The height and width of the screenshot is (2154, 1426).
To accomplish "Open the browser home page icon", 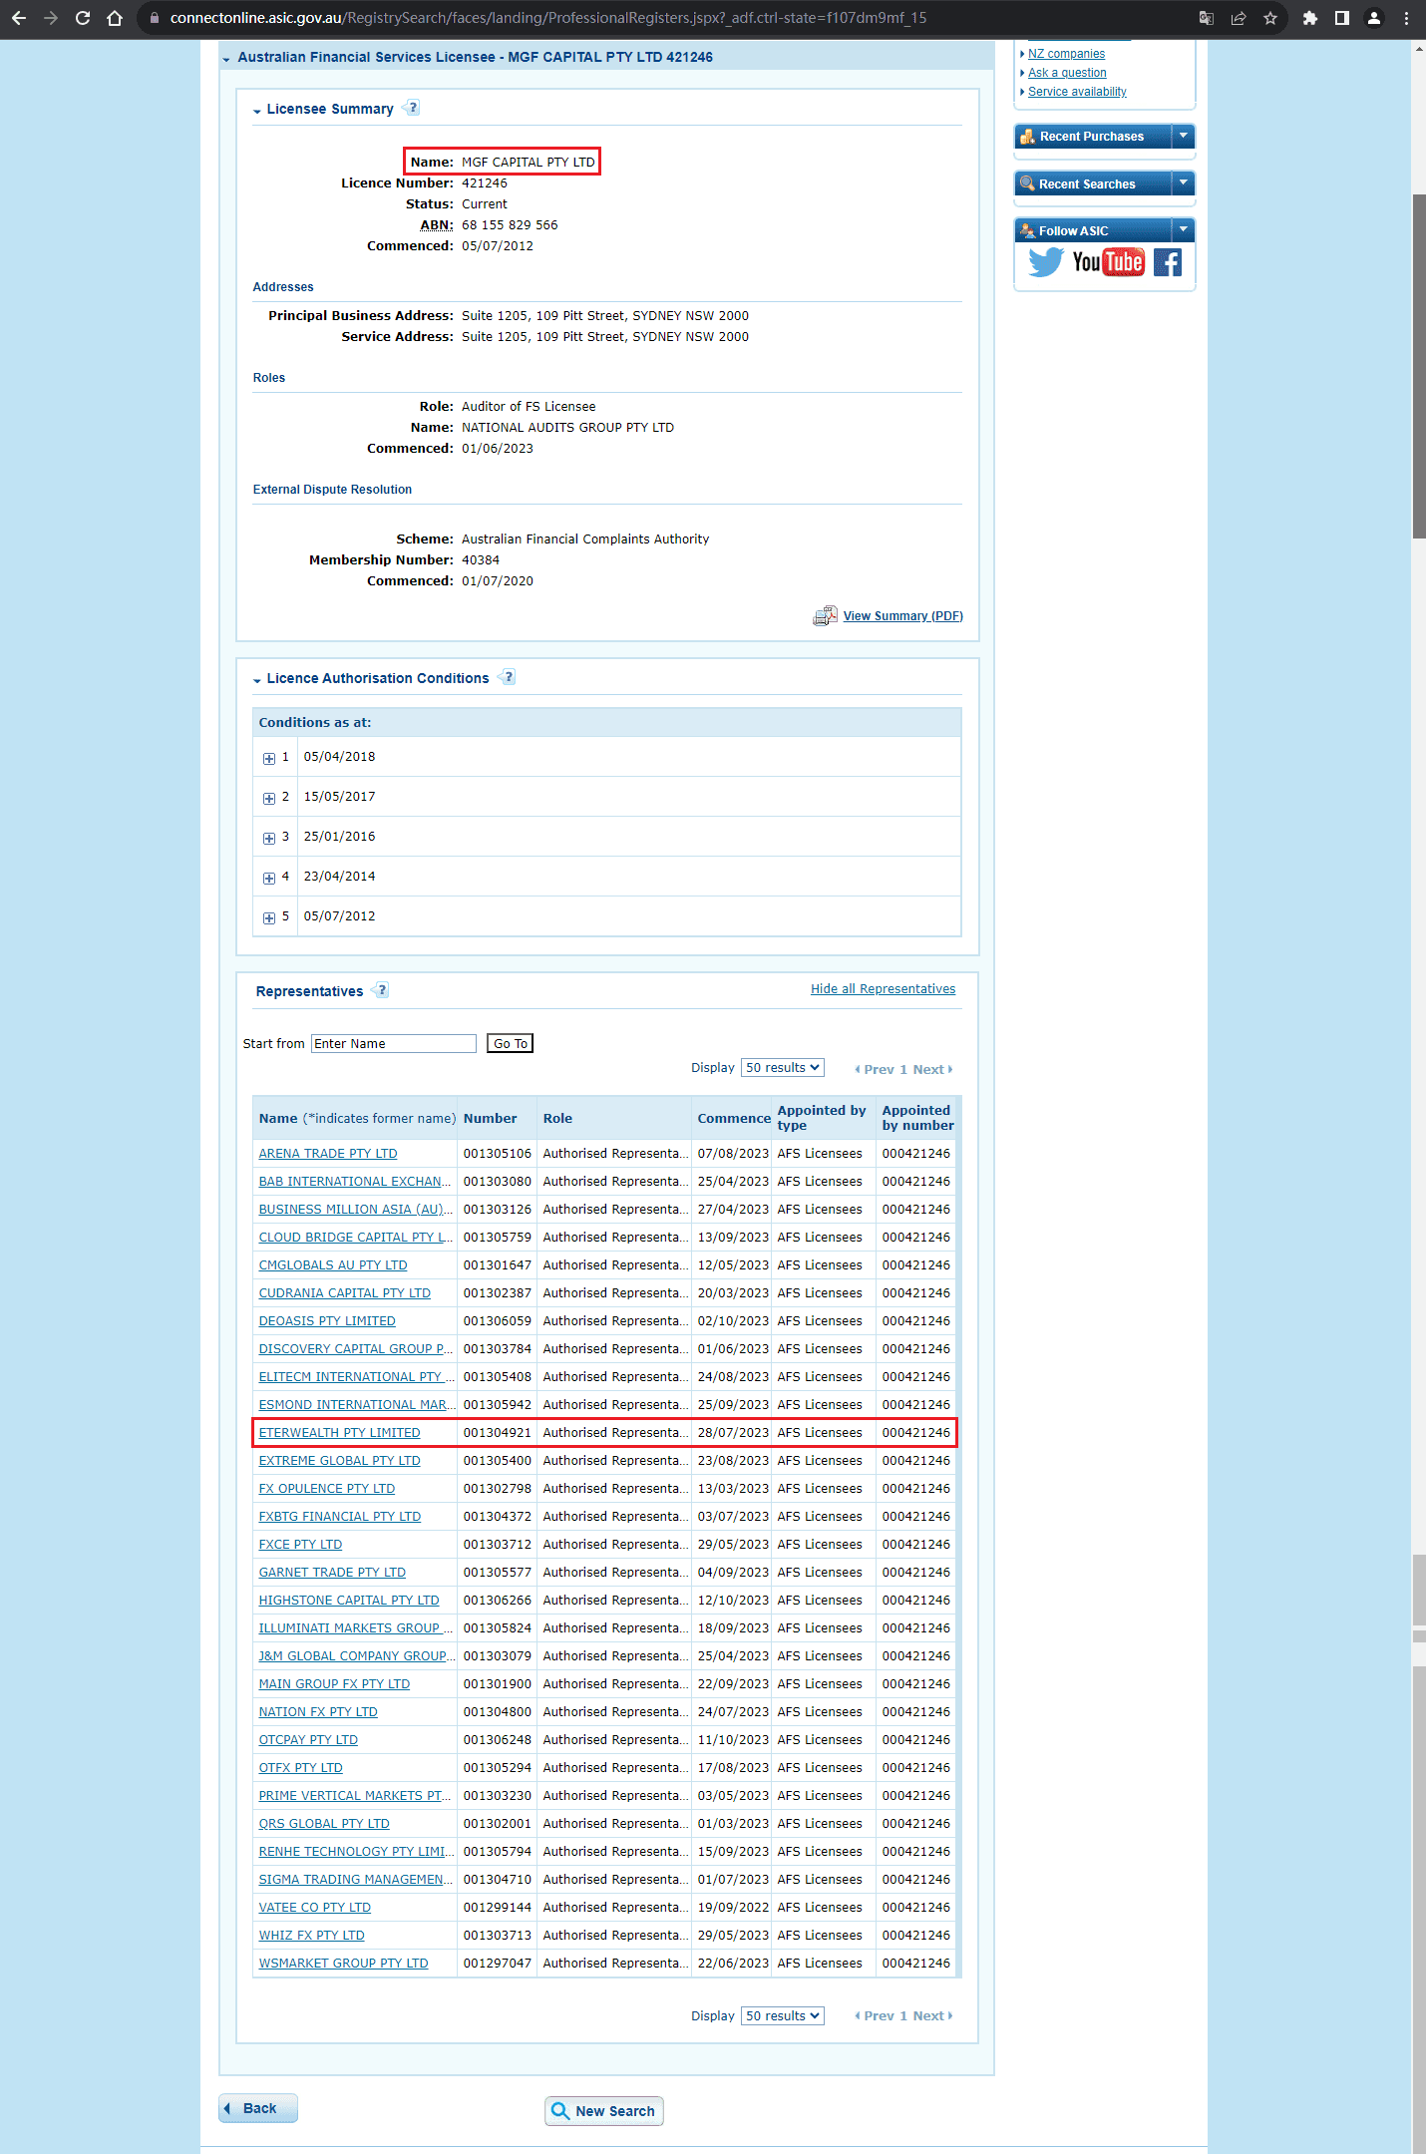I will (115, 18).
